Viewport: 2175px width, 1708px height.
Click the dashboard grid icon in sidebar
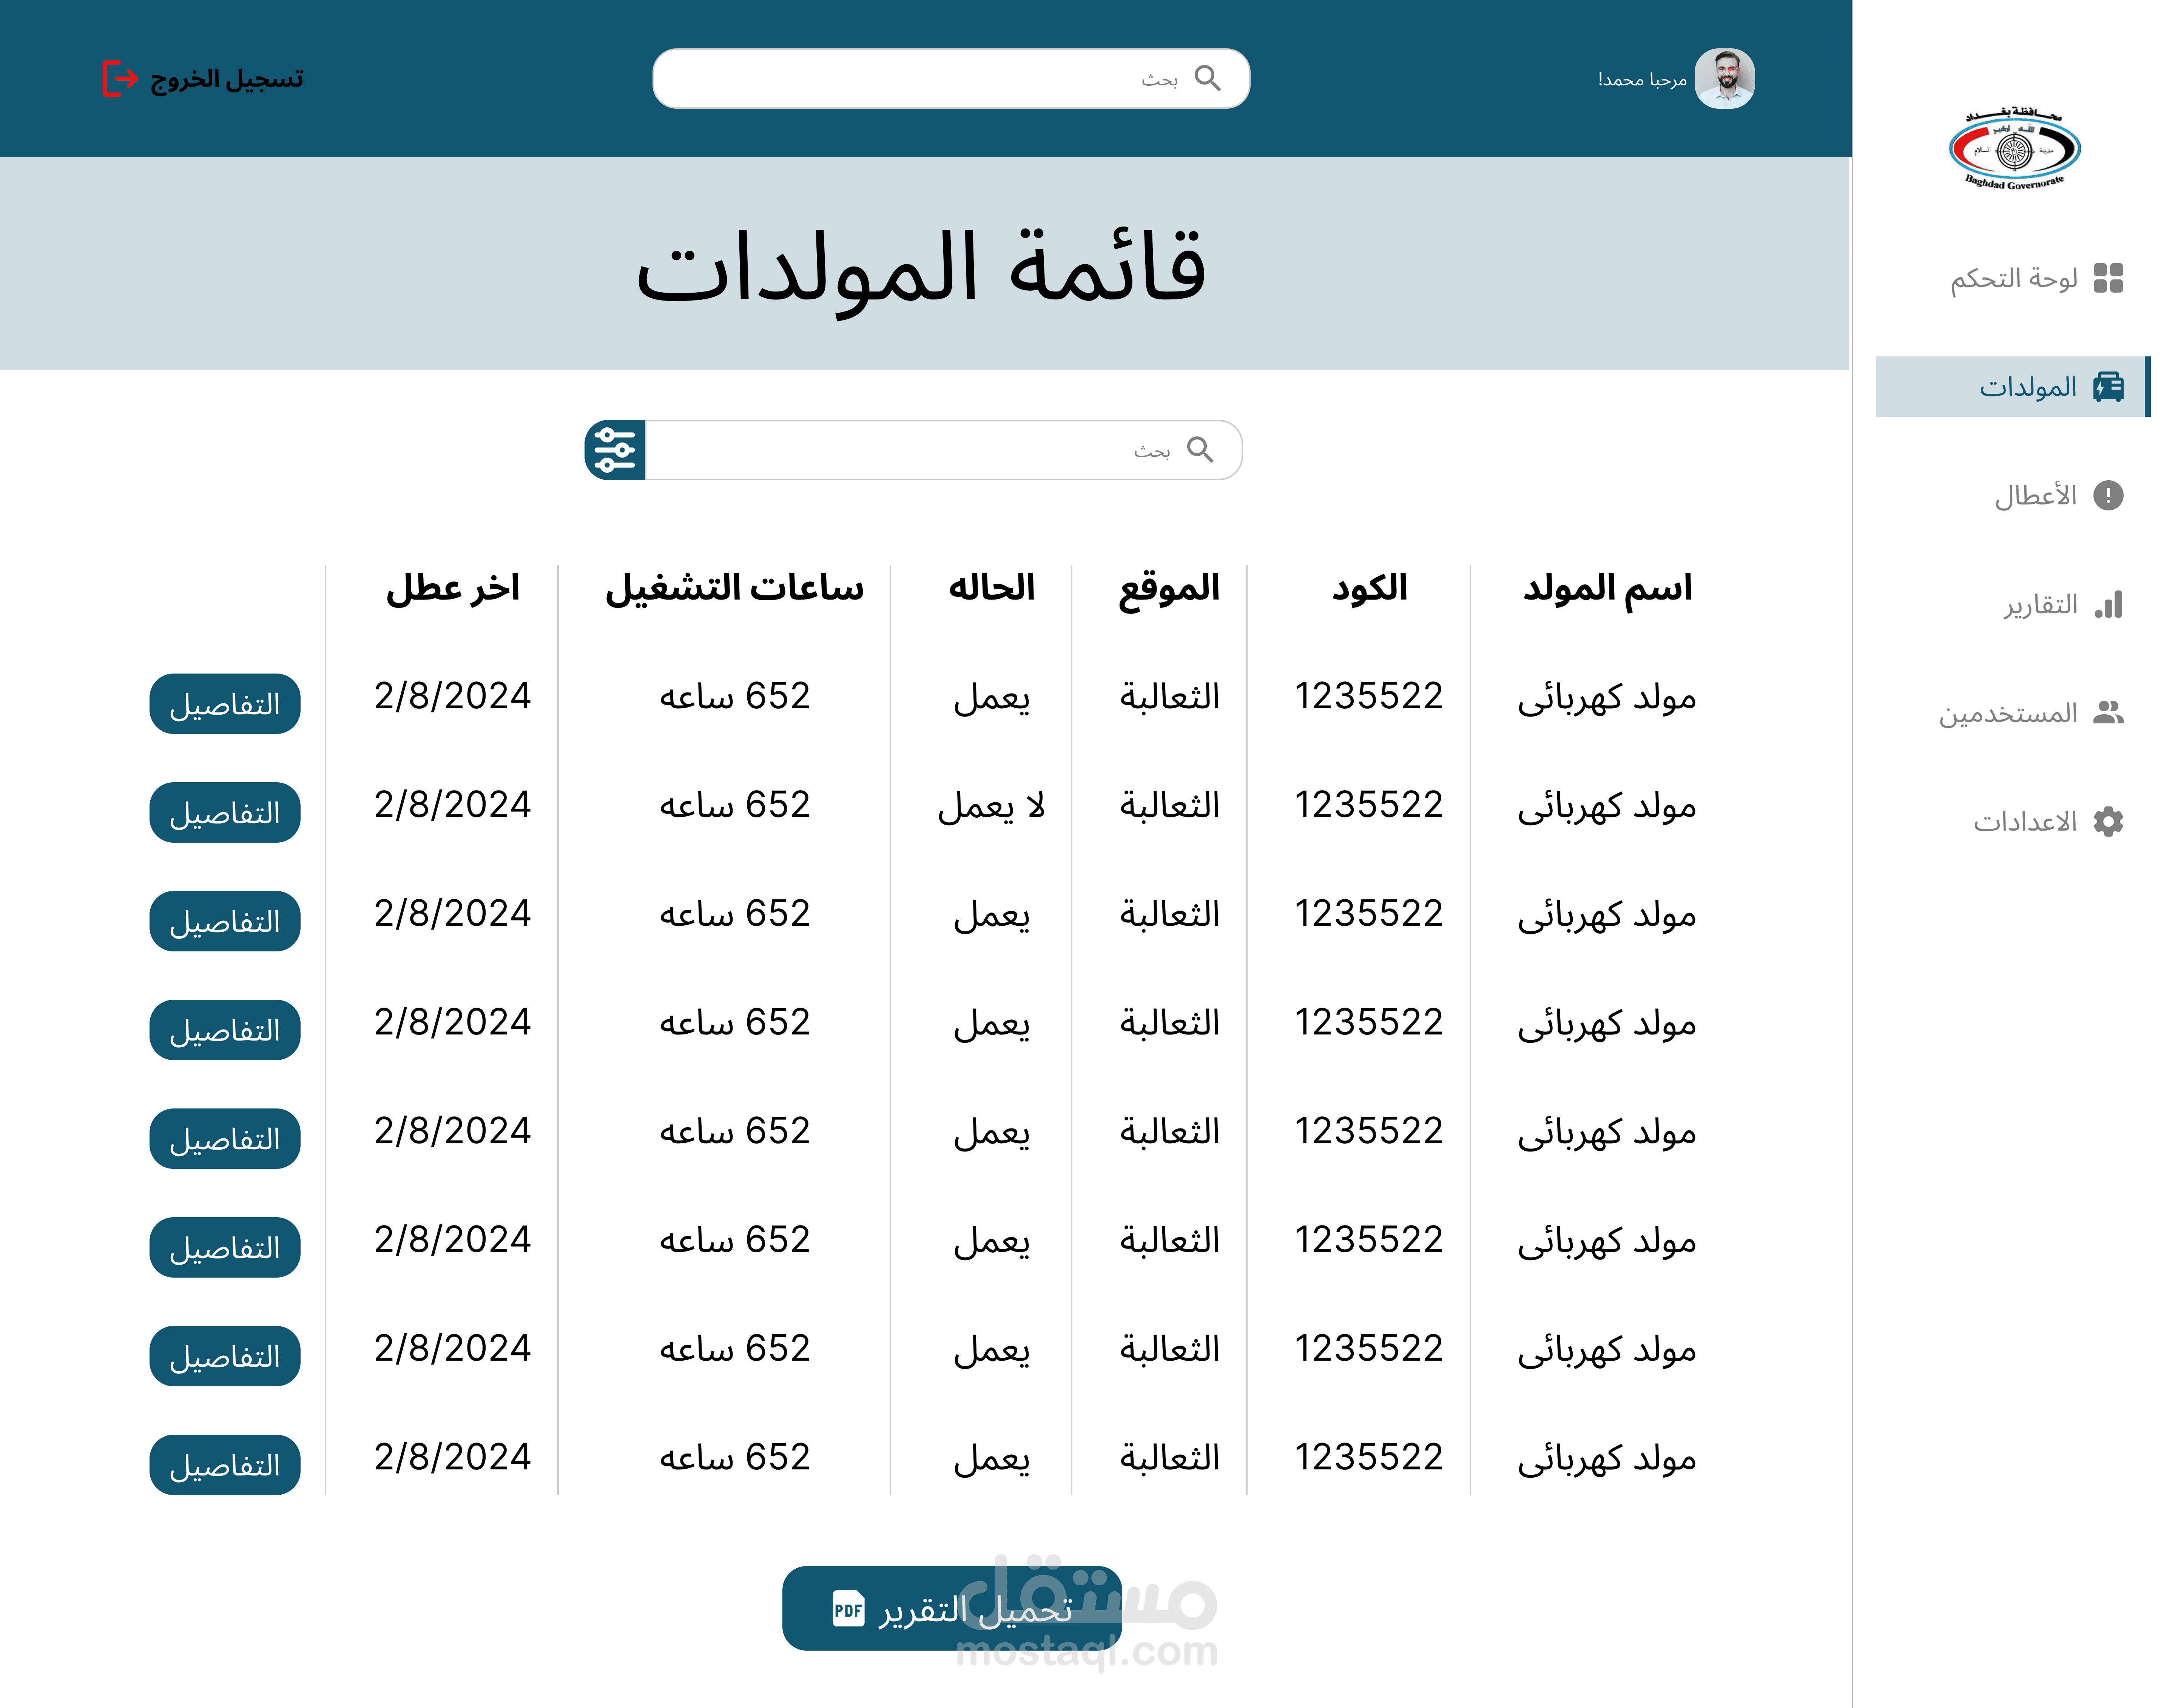[2108, 278]
